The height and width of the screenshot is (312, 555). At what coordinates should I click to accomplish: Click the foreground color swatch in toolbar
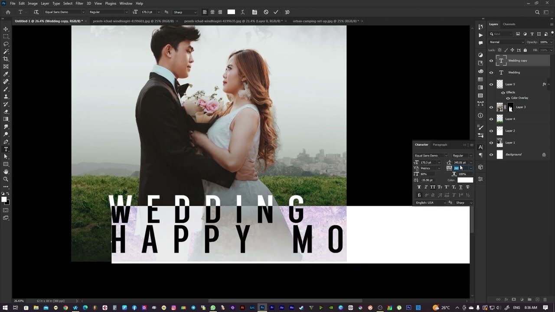tap(4, 200)
